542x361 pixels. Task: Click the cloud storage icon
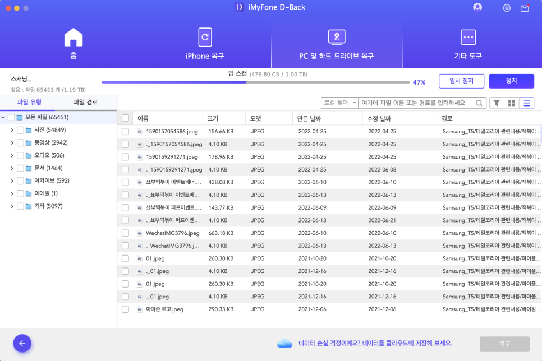click(285, 344)
